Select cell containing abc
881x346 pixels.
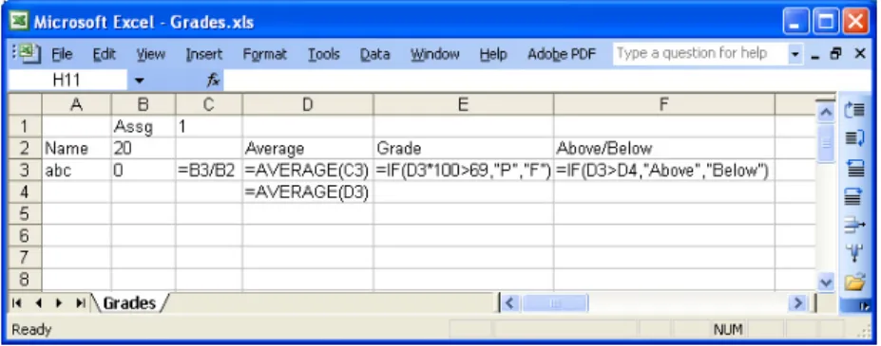click(76, 170)
